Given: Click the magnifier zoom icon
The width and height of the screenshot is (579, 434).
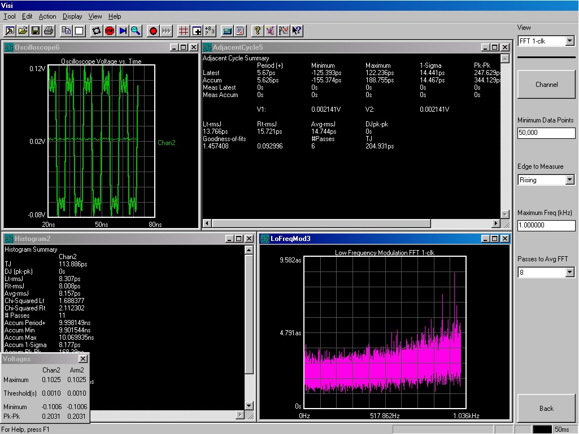Looking at the screenshot, I should (x=136, y=30).
